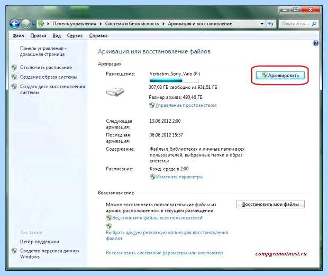Open the Справка menu
This screenshot has width=328, height=276.
pos(98,35)
